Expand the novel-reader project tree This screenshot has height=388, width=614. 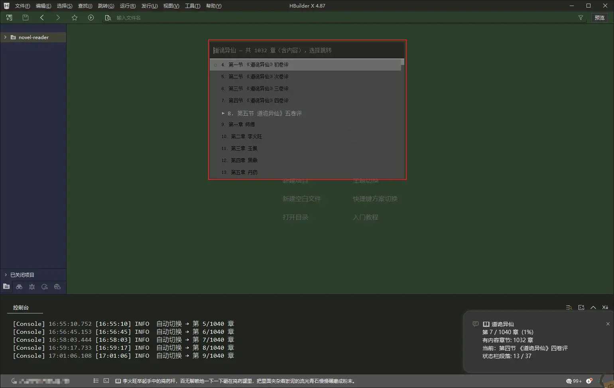5,37
